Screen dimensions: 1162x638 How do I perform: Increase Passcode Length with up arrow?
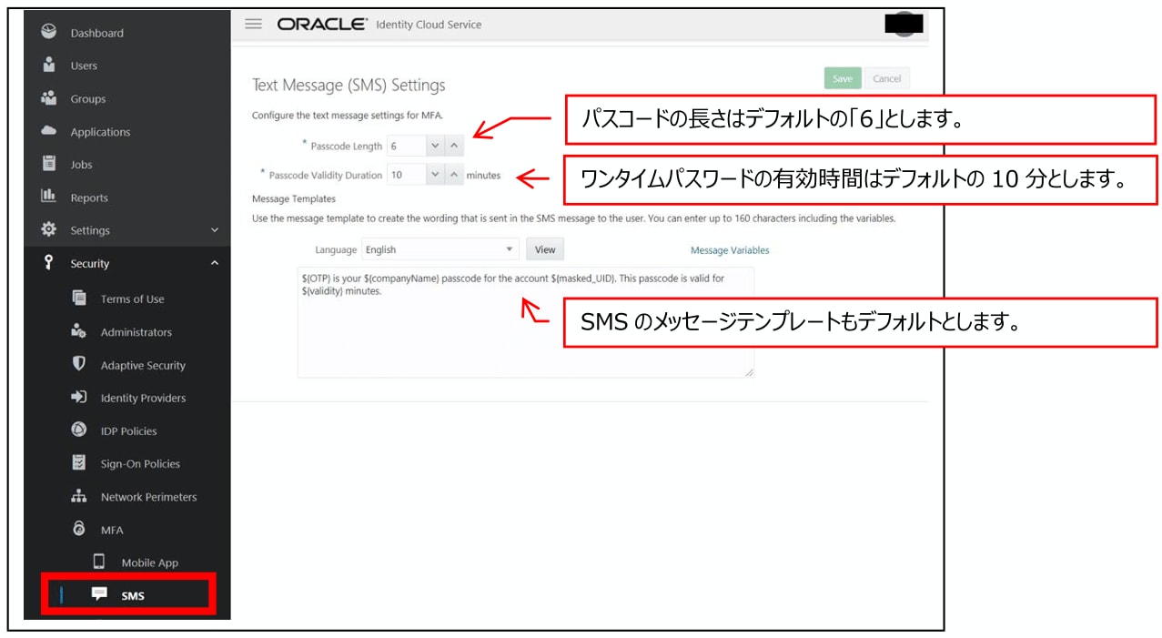click(x=455, y=146)
